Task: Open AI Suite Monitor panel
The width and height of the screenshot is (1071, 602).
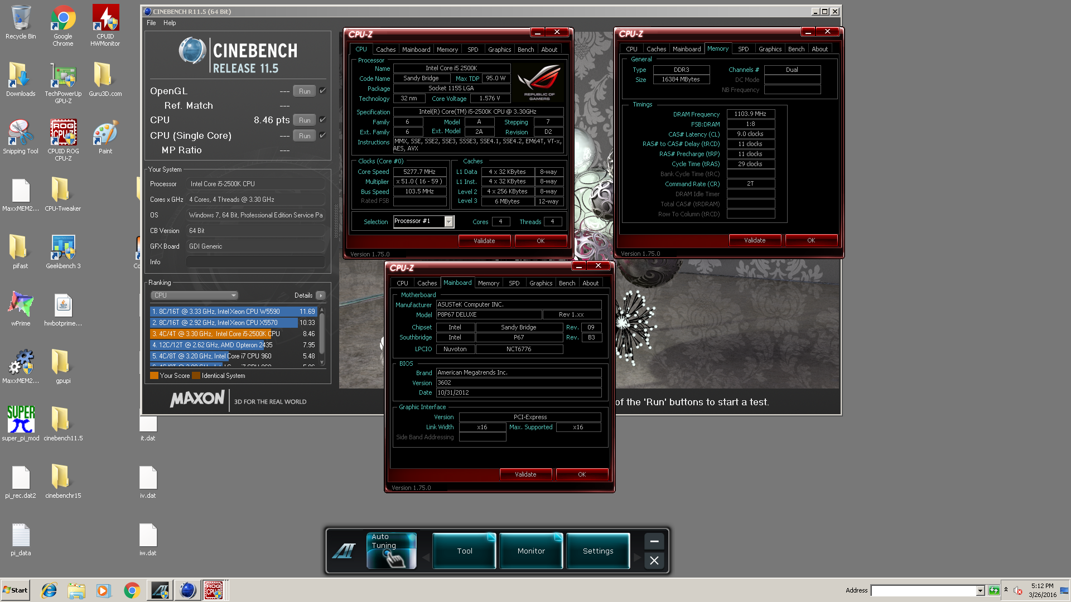Action: [x=531, y=551]
